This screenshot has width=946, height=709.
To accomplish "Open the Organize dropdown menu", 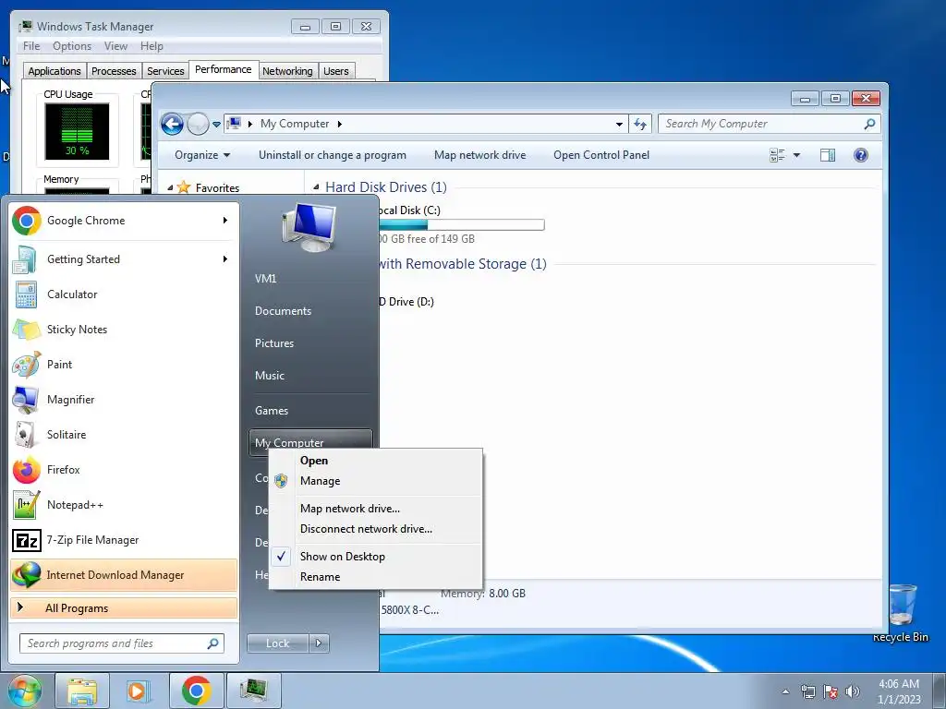I will click(202, 155).
